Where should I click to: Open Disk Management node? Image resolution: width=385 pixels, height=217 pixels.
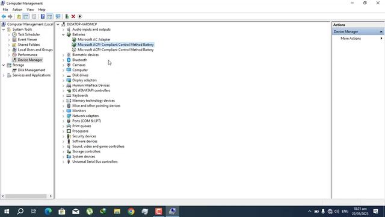(31, 70)
